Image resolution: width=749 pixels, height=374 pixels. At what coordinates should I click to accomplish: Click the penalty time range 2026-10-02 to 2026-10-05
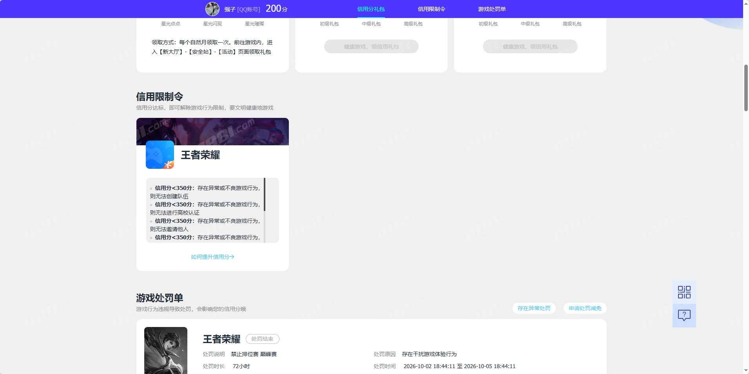pyautogui.click(x=459, y=366)
